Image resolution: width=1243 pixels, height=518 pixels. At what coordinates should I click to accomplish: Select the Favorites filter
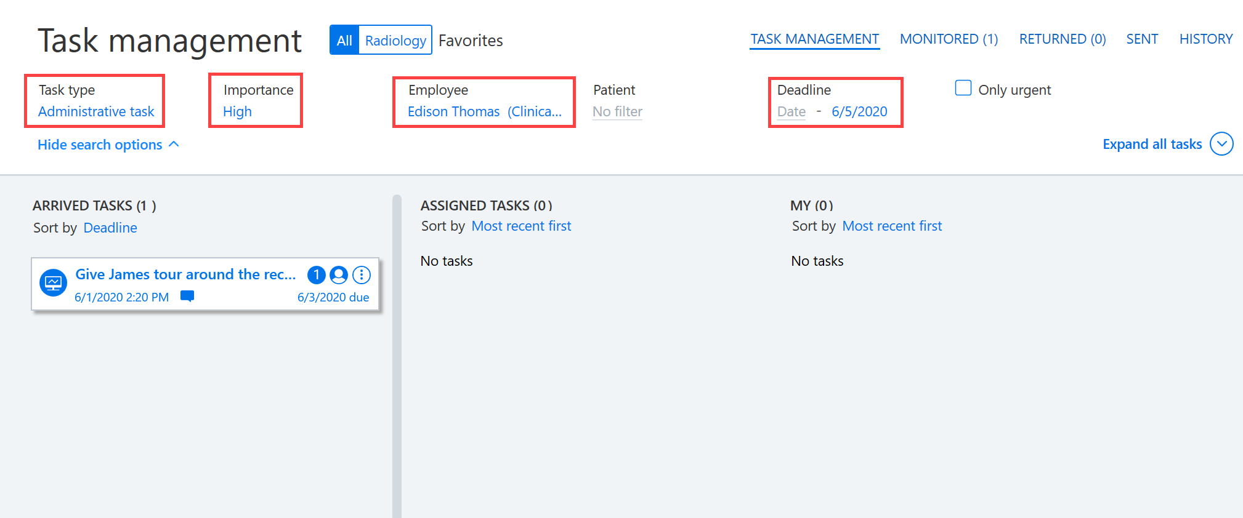[471, 41]
